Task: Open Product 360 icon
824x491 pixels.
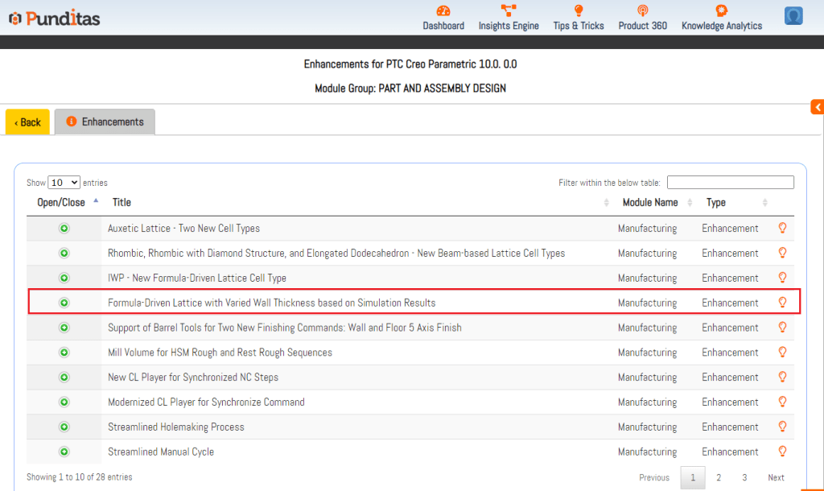Action: (x=642, y=10)
